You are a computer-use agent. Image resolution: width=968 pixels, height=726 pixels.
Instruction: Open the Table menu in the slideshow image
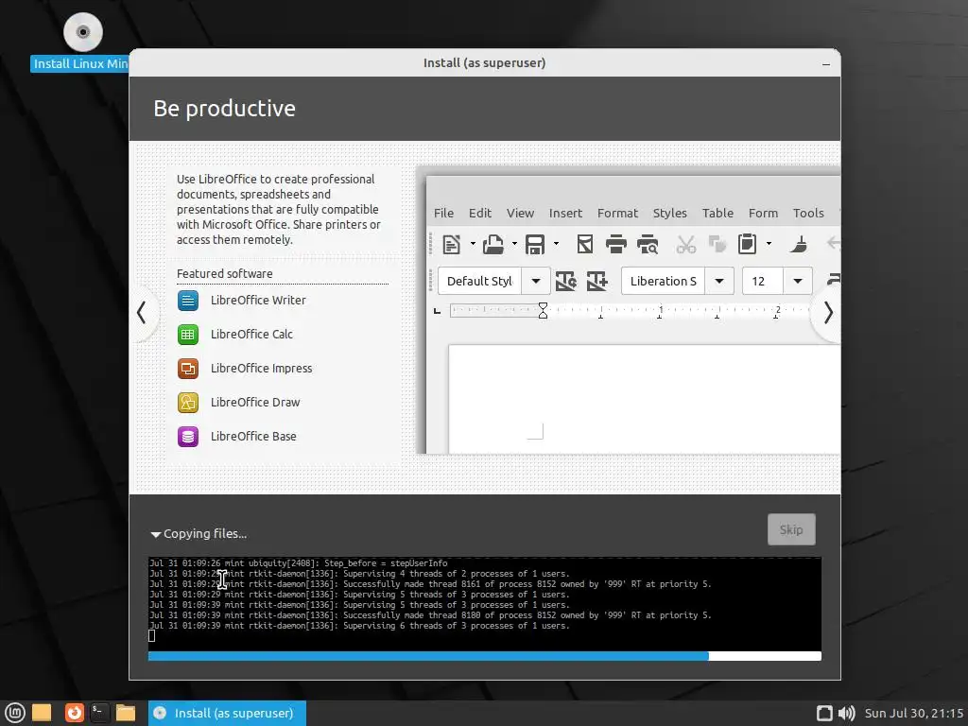(x=717, y=213)
